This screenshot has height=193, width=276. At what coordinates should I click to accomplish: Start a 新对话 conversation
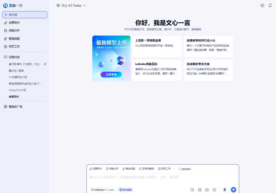[x=25, y=15]
